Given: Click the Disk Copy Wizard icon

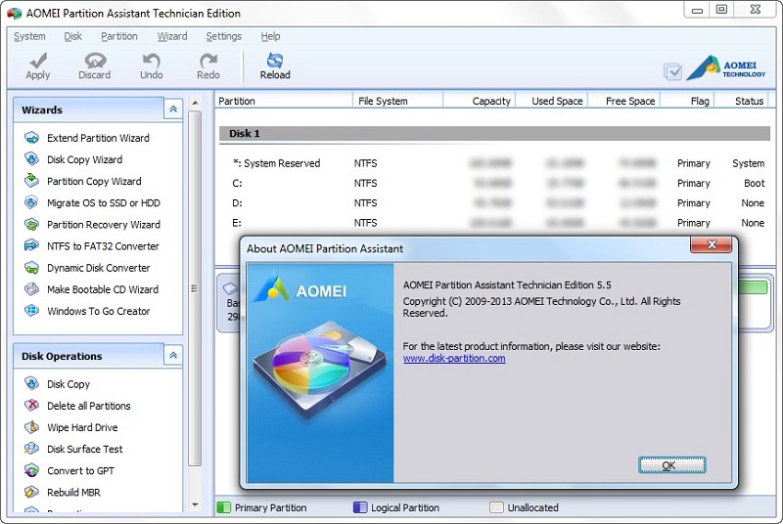Looking at the screenshot, I should (x=31, y=159).
